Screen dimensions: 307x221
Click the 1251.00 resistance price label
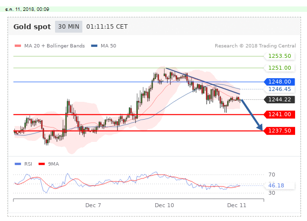[278, 68]
